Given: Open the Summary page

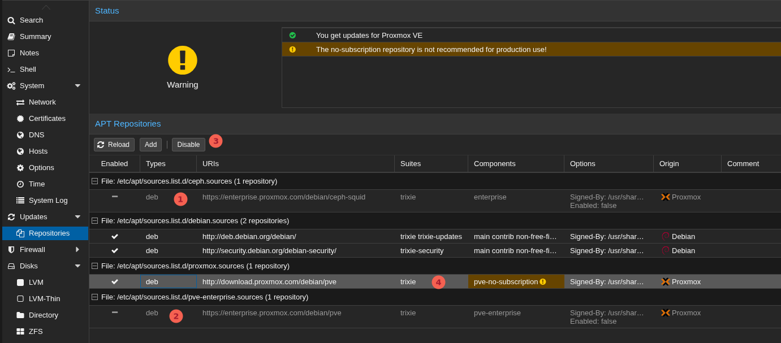Looking at the screenshot, I should click(x=11, y=36).
